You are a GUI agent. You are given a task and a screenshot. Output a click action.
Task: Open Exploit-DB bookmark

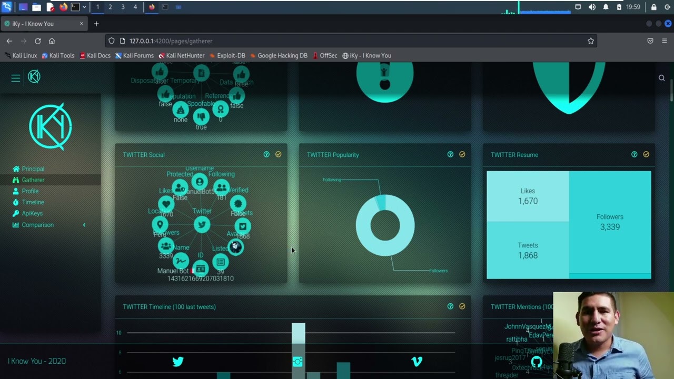coord(227,56)
